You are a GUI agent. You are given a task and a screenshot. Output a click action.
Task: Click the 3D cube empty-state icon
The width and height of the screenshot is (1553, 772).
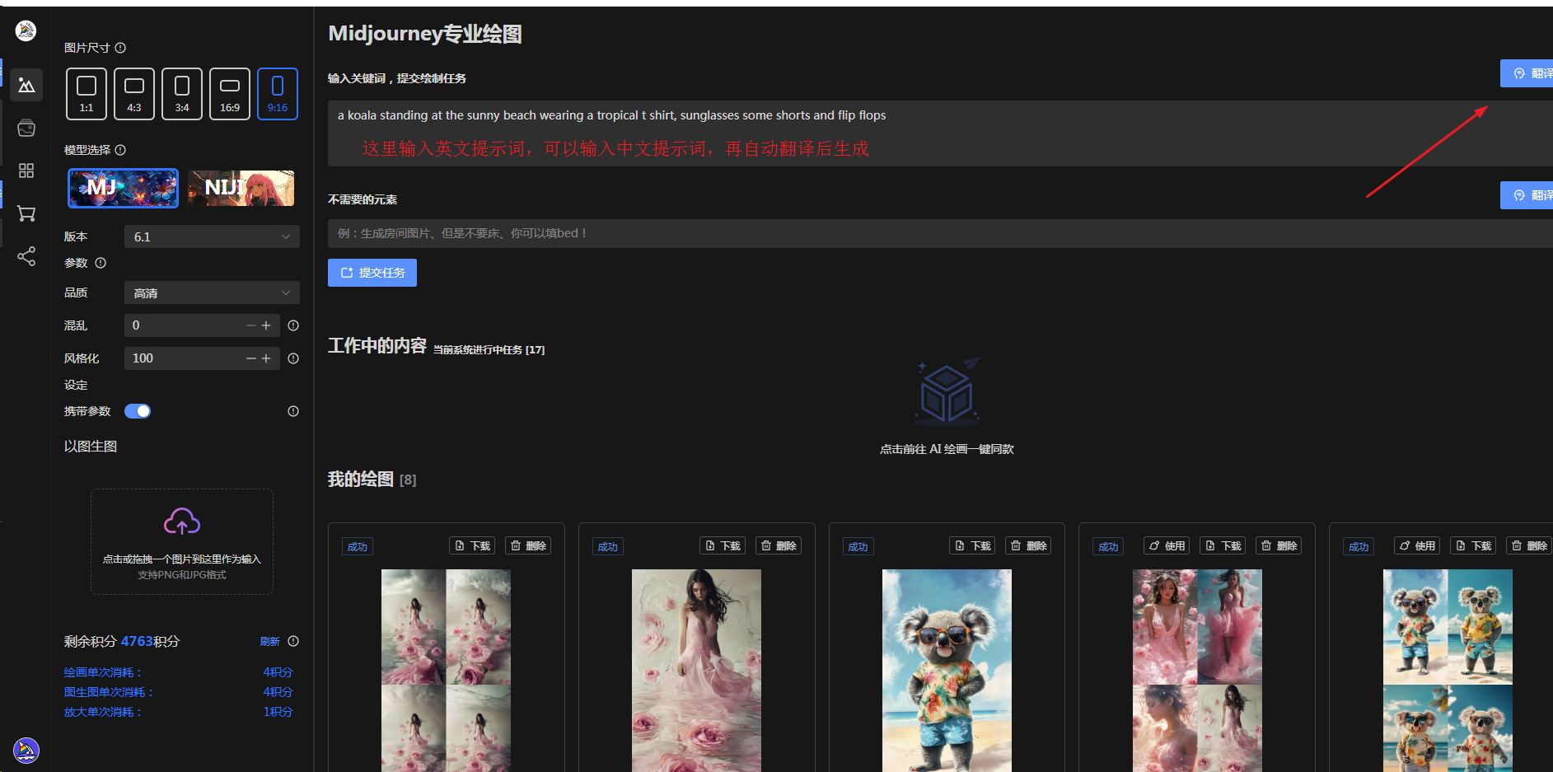[x=947, y=392]
